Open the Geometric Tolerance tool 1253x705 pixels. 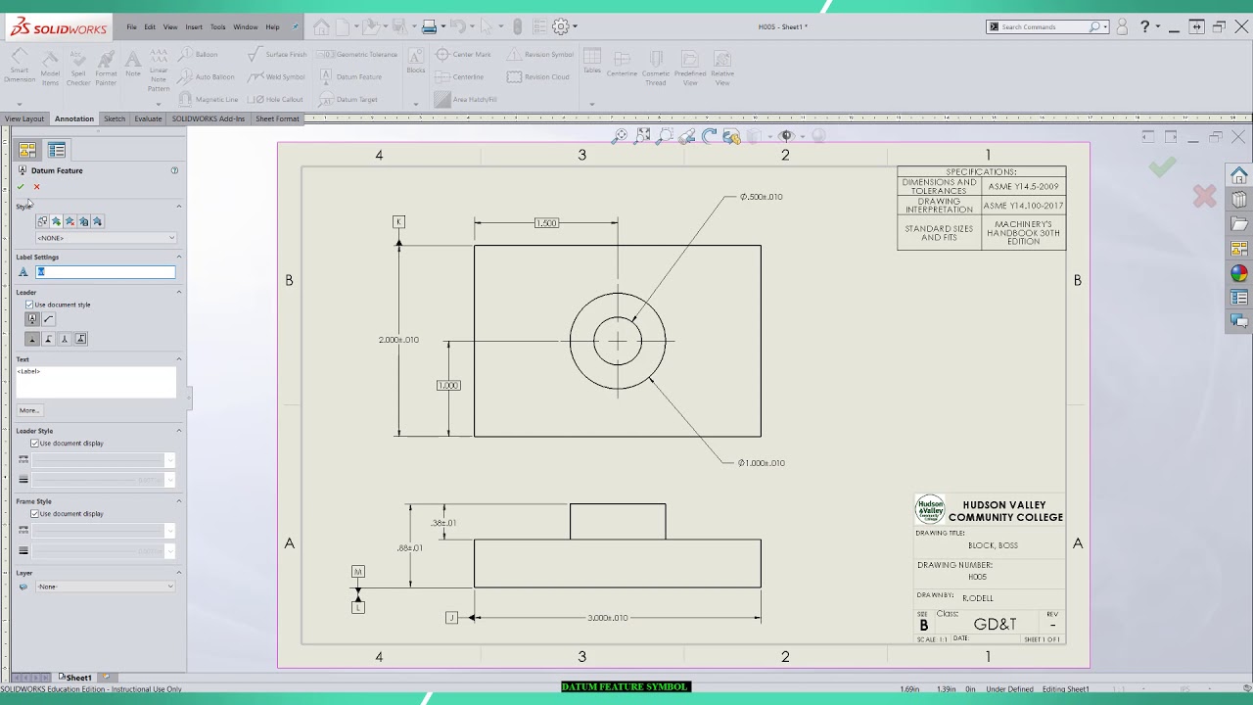pos(358,55)
